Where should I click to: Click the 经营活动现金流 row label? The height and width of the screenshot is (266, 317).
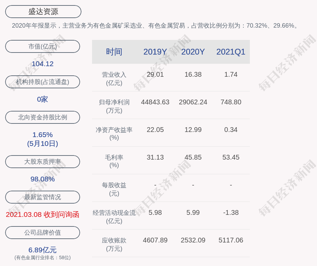click(114, 217)
